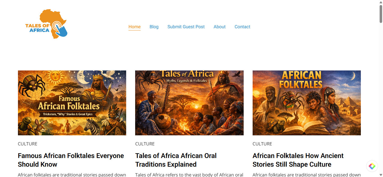Open article African Folktales How Ancient Stories Still Shape Culture
Image resolution: width=383 pixels, height=177 pixels.
298,160
